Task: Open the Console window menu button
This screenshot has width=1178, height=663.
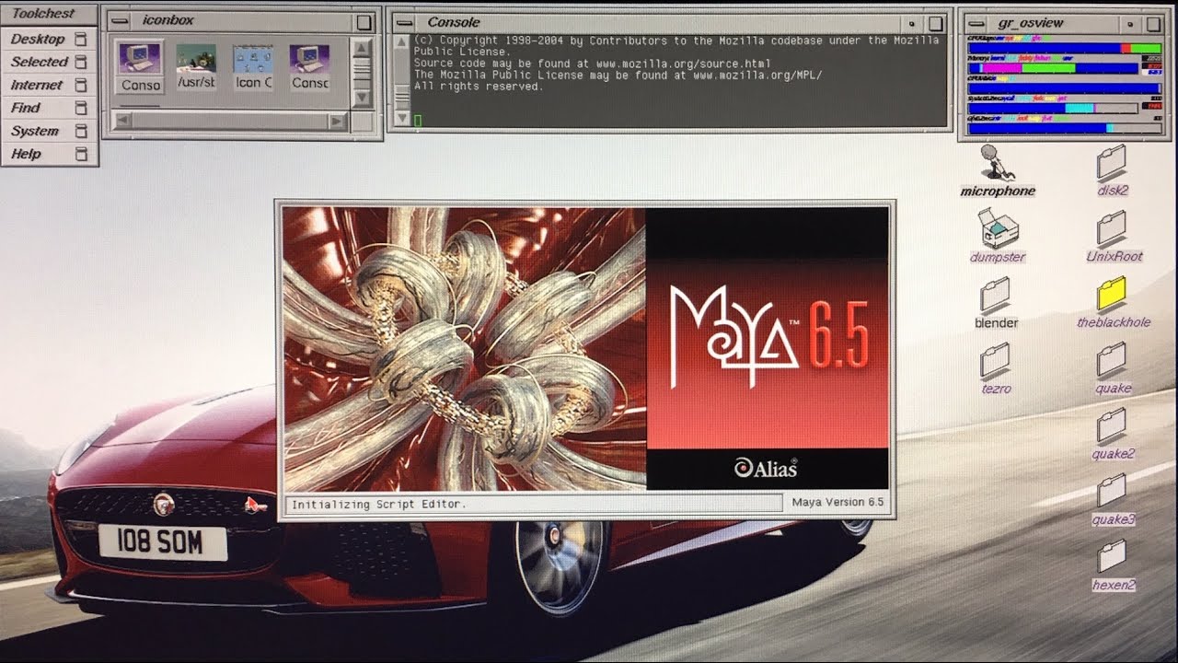Action: [405, 22]
